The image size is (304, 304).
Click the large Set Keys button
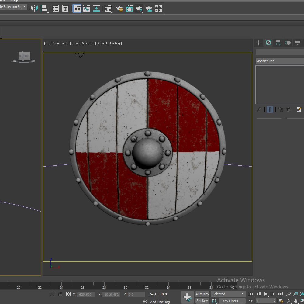pyautogui.click(x=188, y=297)
